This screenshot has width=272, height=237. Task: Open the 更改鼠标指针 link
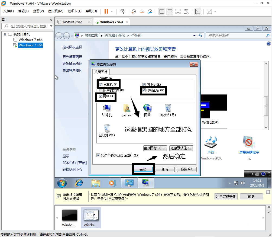pyautogui.click(x=72, y=64)
